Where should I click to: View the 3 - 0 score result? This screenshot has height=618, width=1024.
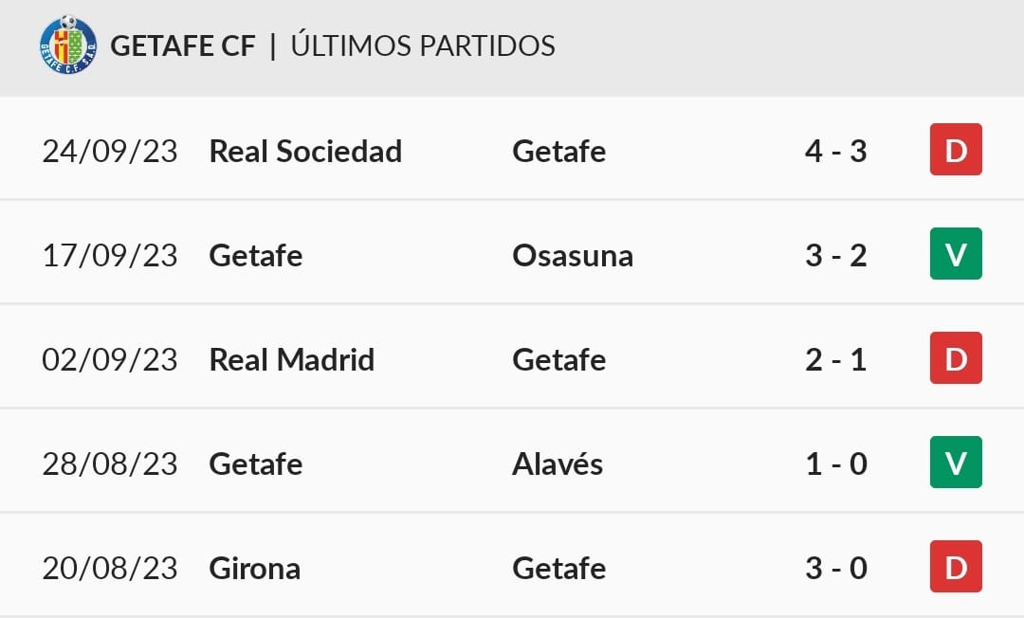coord(836,568)
